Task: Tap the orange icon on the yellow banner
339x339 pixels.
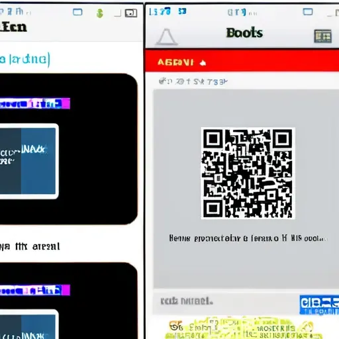Action: coord(176,326)
